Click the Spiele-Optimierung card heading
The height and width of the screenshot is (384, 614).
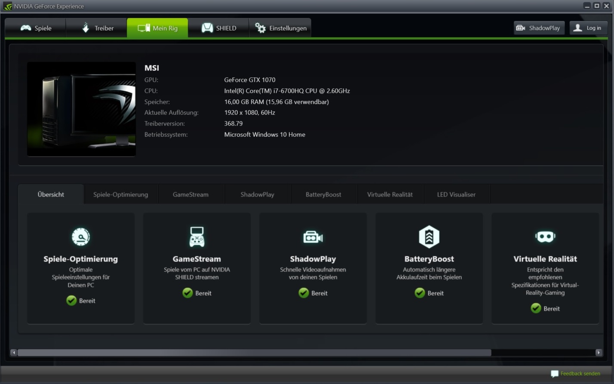81,259
